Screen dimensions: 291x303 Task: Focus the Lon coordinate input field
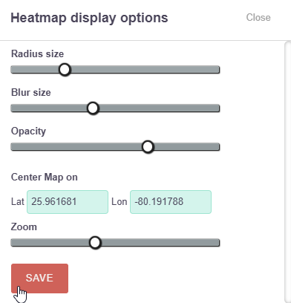171,202
